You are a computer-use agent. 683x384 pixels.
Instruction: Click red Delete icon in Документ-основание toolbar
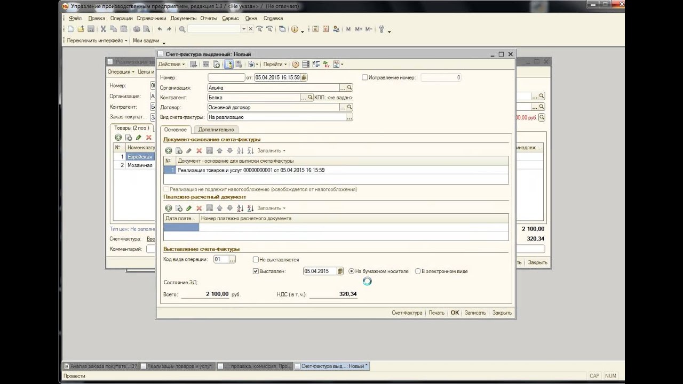pos(199,151)
